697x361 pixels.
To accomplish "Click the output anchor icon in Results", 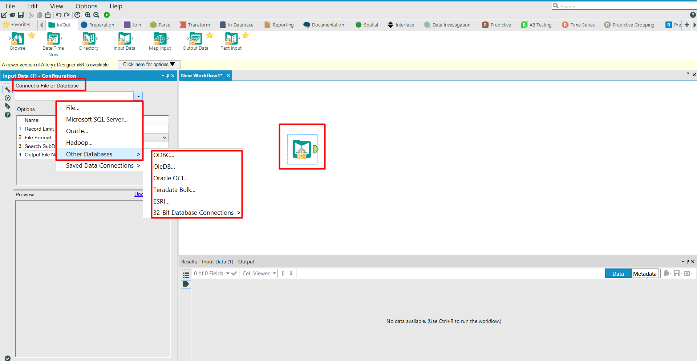I will (x=186, y=284).
